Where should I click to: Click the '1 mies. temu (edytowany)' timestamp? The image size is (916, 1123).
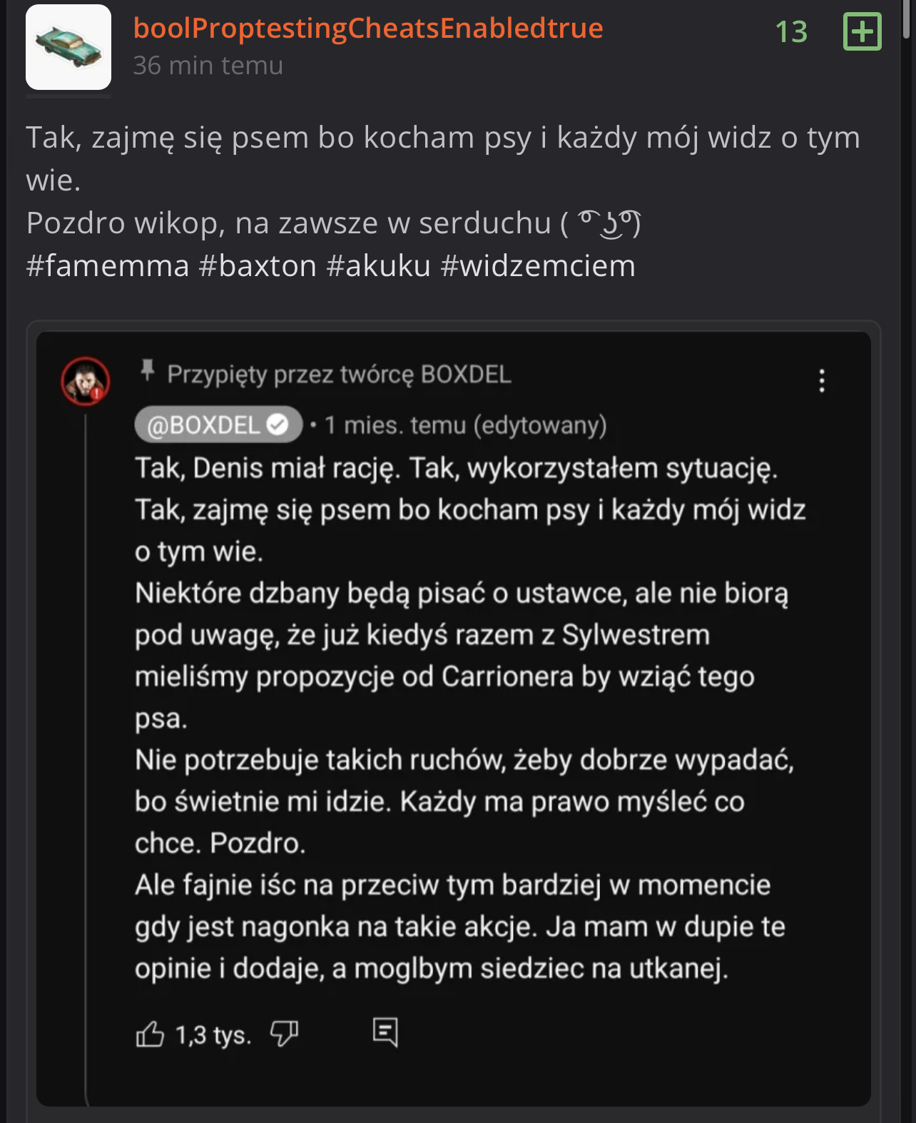pyautogui.click(x=466, y=425)
